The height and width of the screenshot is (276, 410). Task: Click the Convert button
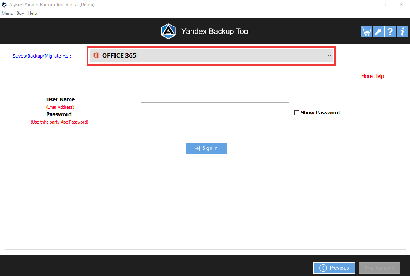379,268
